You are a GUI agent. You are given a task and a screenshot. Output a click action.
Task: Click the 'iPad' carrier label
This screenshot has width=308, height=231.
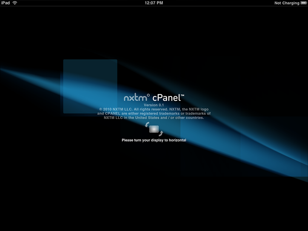[x=6, y=3]
